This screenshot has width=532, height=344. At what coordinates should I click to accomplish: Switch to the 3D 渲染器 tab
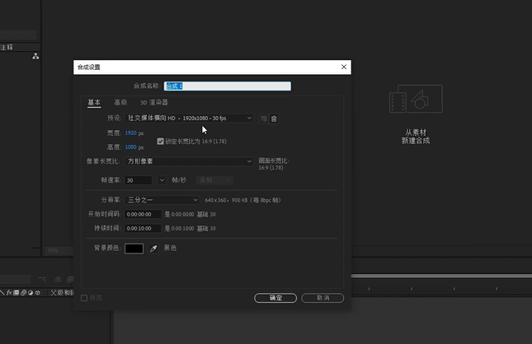point(153,103)
